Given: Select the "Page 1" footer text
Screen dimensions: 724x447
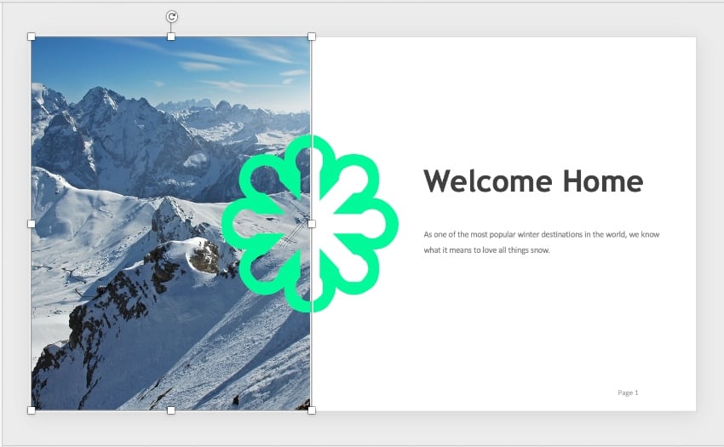Looking at the screenshot, I should pyautogui.click(x=628, y=393).
